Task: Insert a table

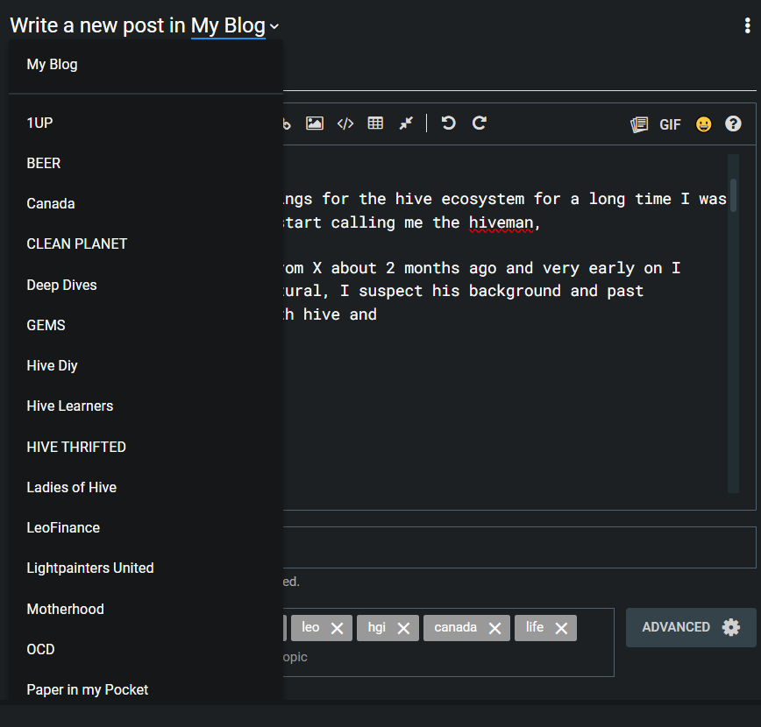Action: tap(375, 124)
